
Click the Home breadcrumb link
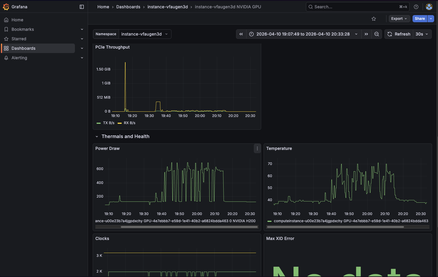pos(103,7)
